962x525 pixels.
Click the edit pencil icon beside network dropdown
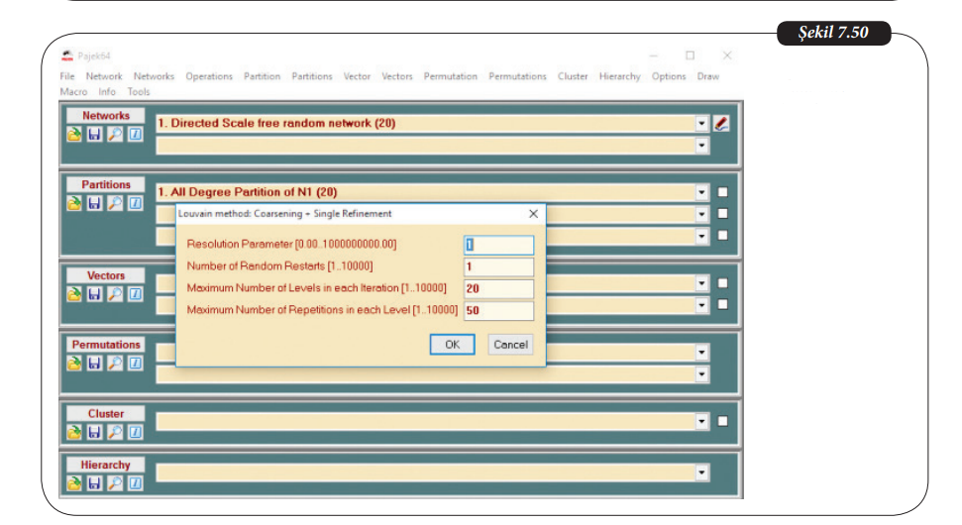pos(721,124)
